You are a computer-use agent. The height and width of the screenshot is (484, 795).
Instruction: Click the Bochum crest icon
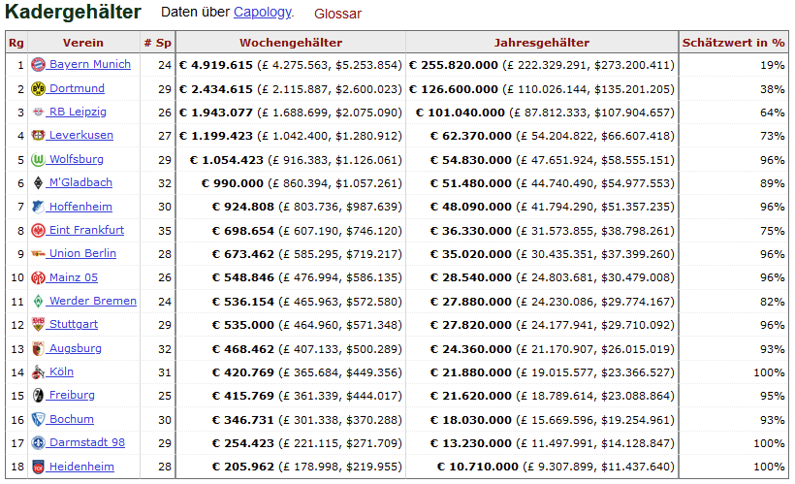tap(38, 419)
